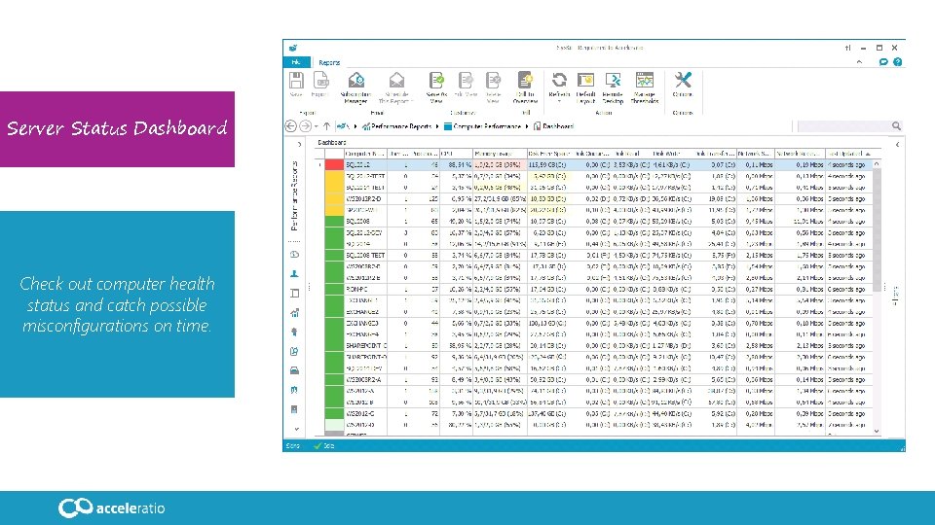The height and width of the screenshot is (525, 935).
Task: Sort by the Computer Name column header
Action: pos(365,154)
